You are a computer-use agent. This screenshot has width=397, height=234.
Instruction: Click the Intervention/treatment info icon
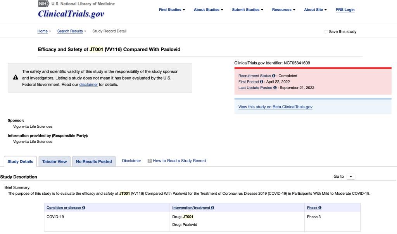pyautogui.click(x=212, y=208)
